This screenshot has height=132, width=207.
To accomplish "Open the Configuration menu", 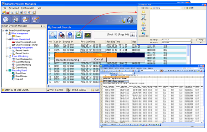I will 27,8.
